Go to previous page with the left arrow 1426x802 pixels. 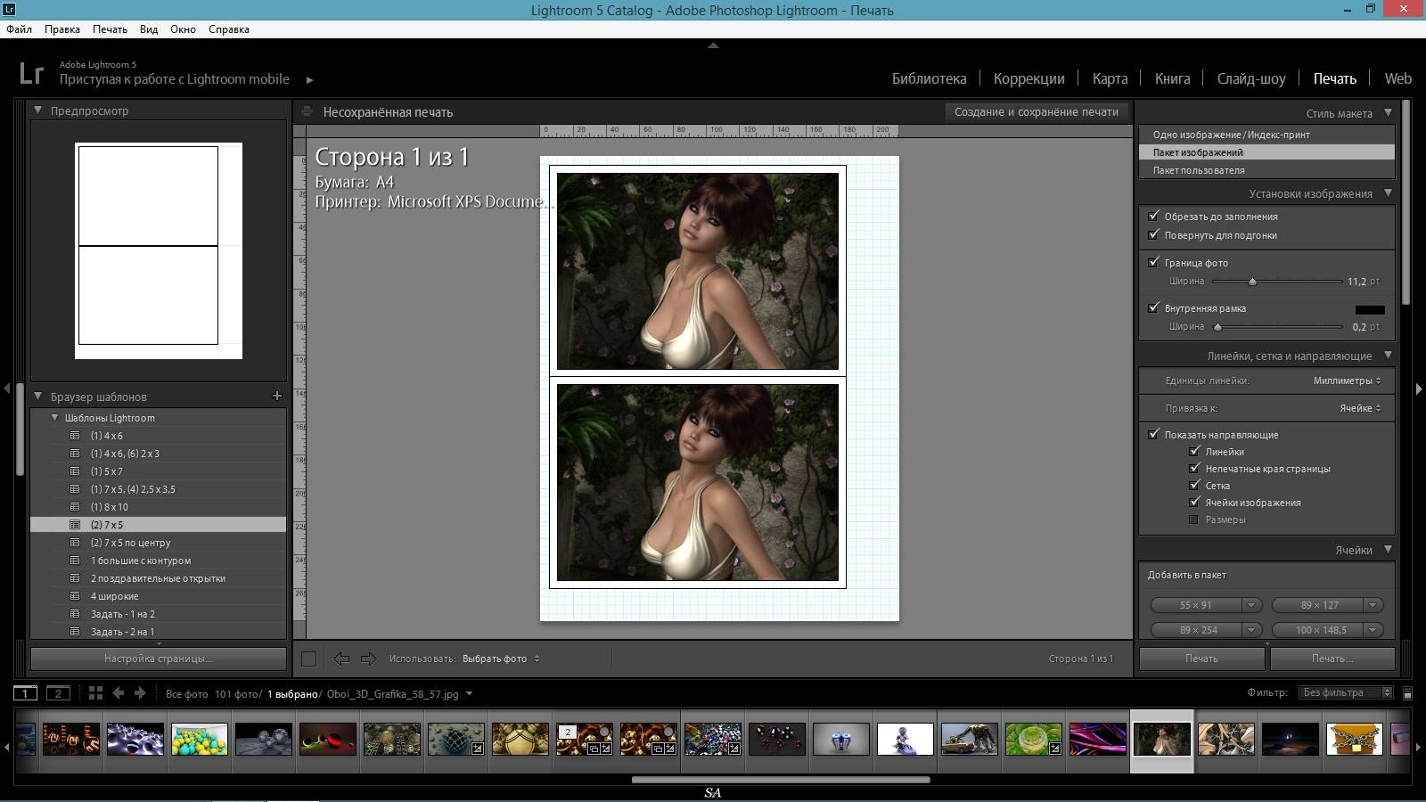[x=341, y=659]
